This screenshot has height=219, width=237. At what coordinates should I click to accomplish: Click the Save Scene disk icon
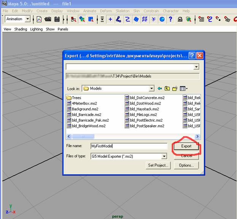[x=57, y=19]
